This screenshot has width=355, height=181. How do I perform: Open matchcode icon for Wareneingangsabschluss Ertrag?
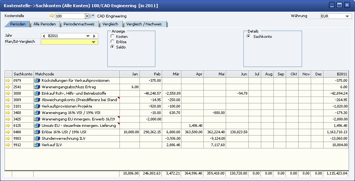tap(37, 87)
